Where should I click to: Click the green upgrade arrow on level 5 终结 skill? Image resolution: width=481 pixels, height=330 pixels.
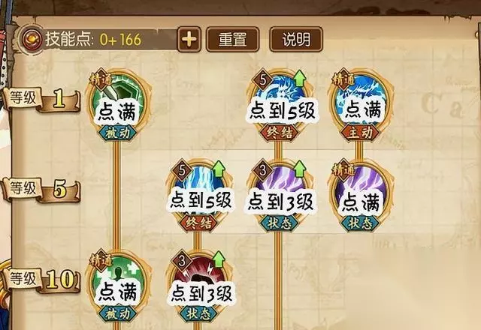point(219,169)
